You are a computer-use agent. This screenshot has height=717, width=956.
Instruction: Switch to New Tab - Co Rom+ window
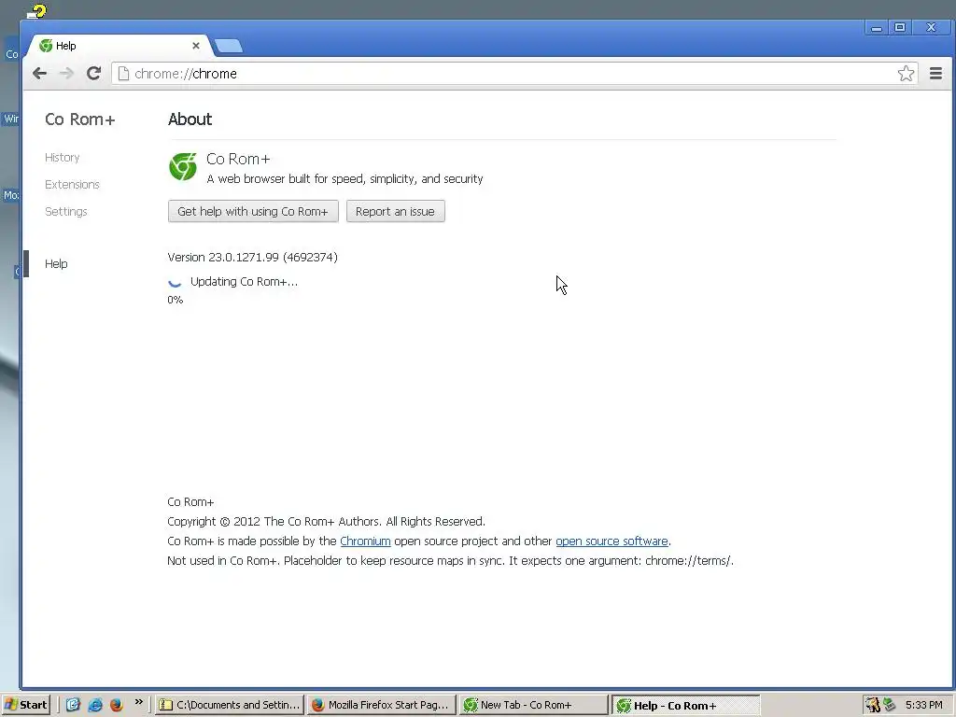point(534,705)
